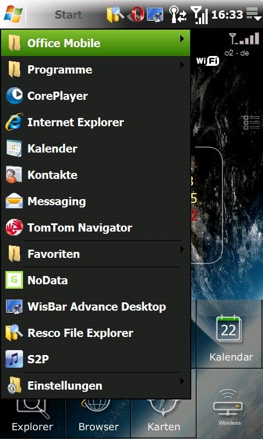
Task: Click the Windows Start flag icon
Action: (x=13, y=14)
